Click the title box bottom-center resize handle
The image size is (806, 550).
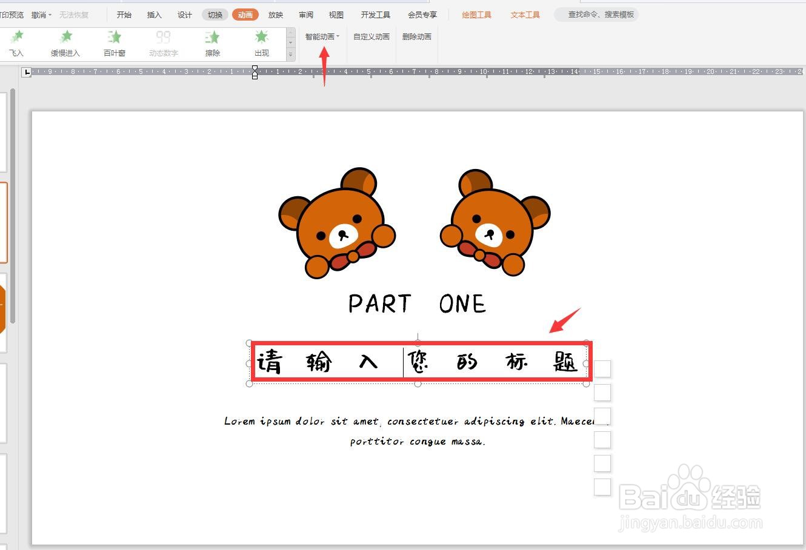pos(418,383)
